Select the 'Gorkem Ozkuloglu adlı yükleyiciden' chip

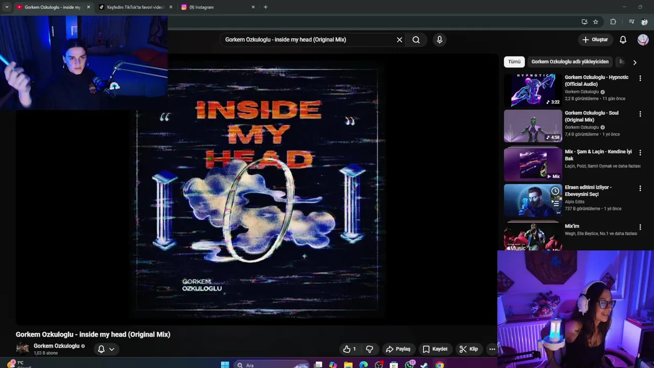point(570,62)
